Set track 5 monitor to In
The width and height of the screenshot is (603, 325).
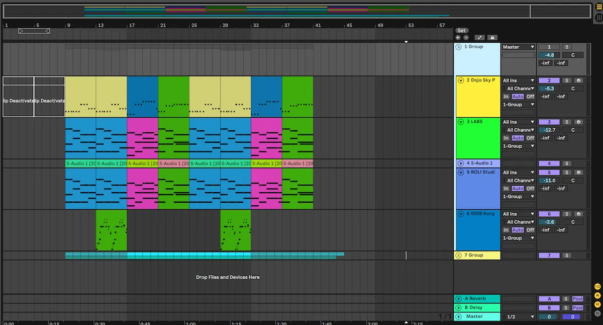[x=506, y=189]
